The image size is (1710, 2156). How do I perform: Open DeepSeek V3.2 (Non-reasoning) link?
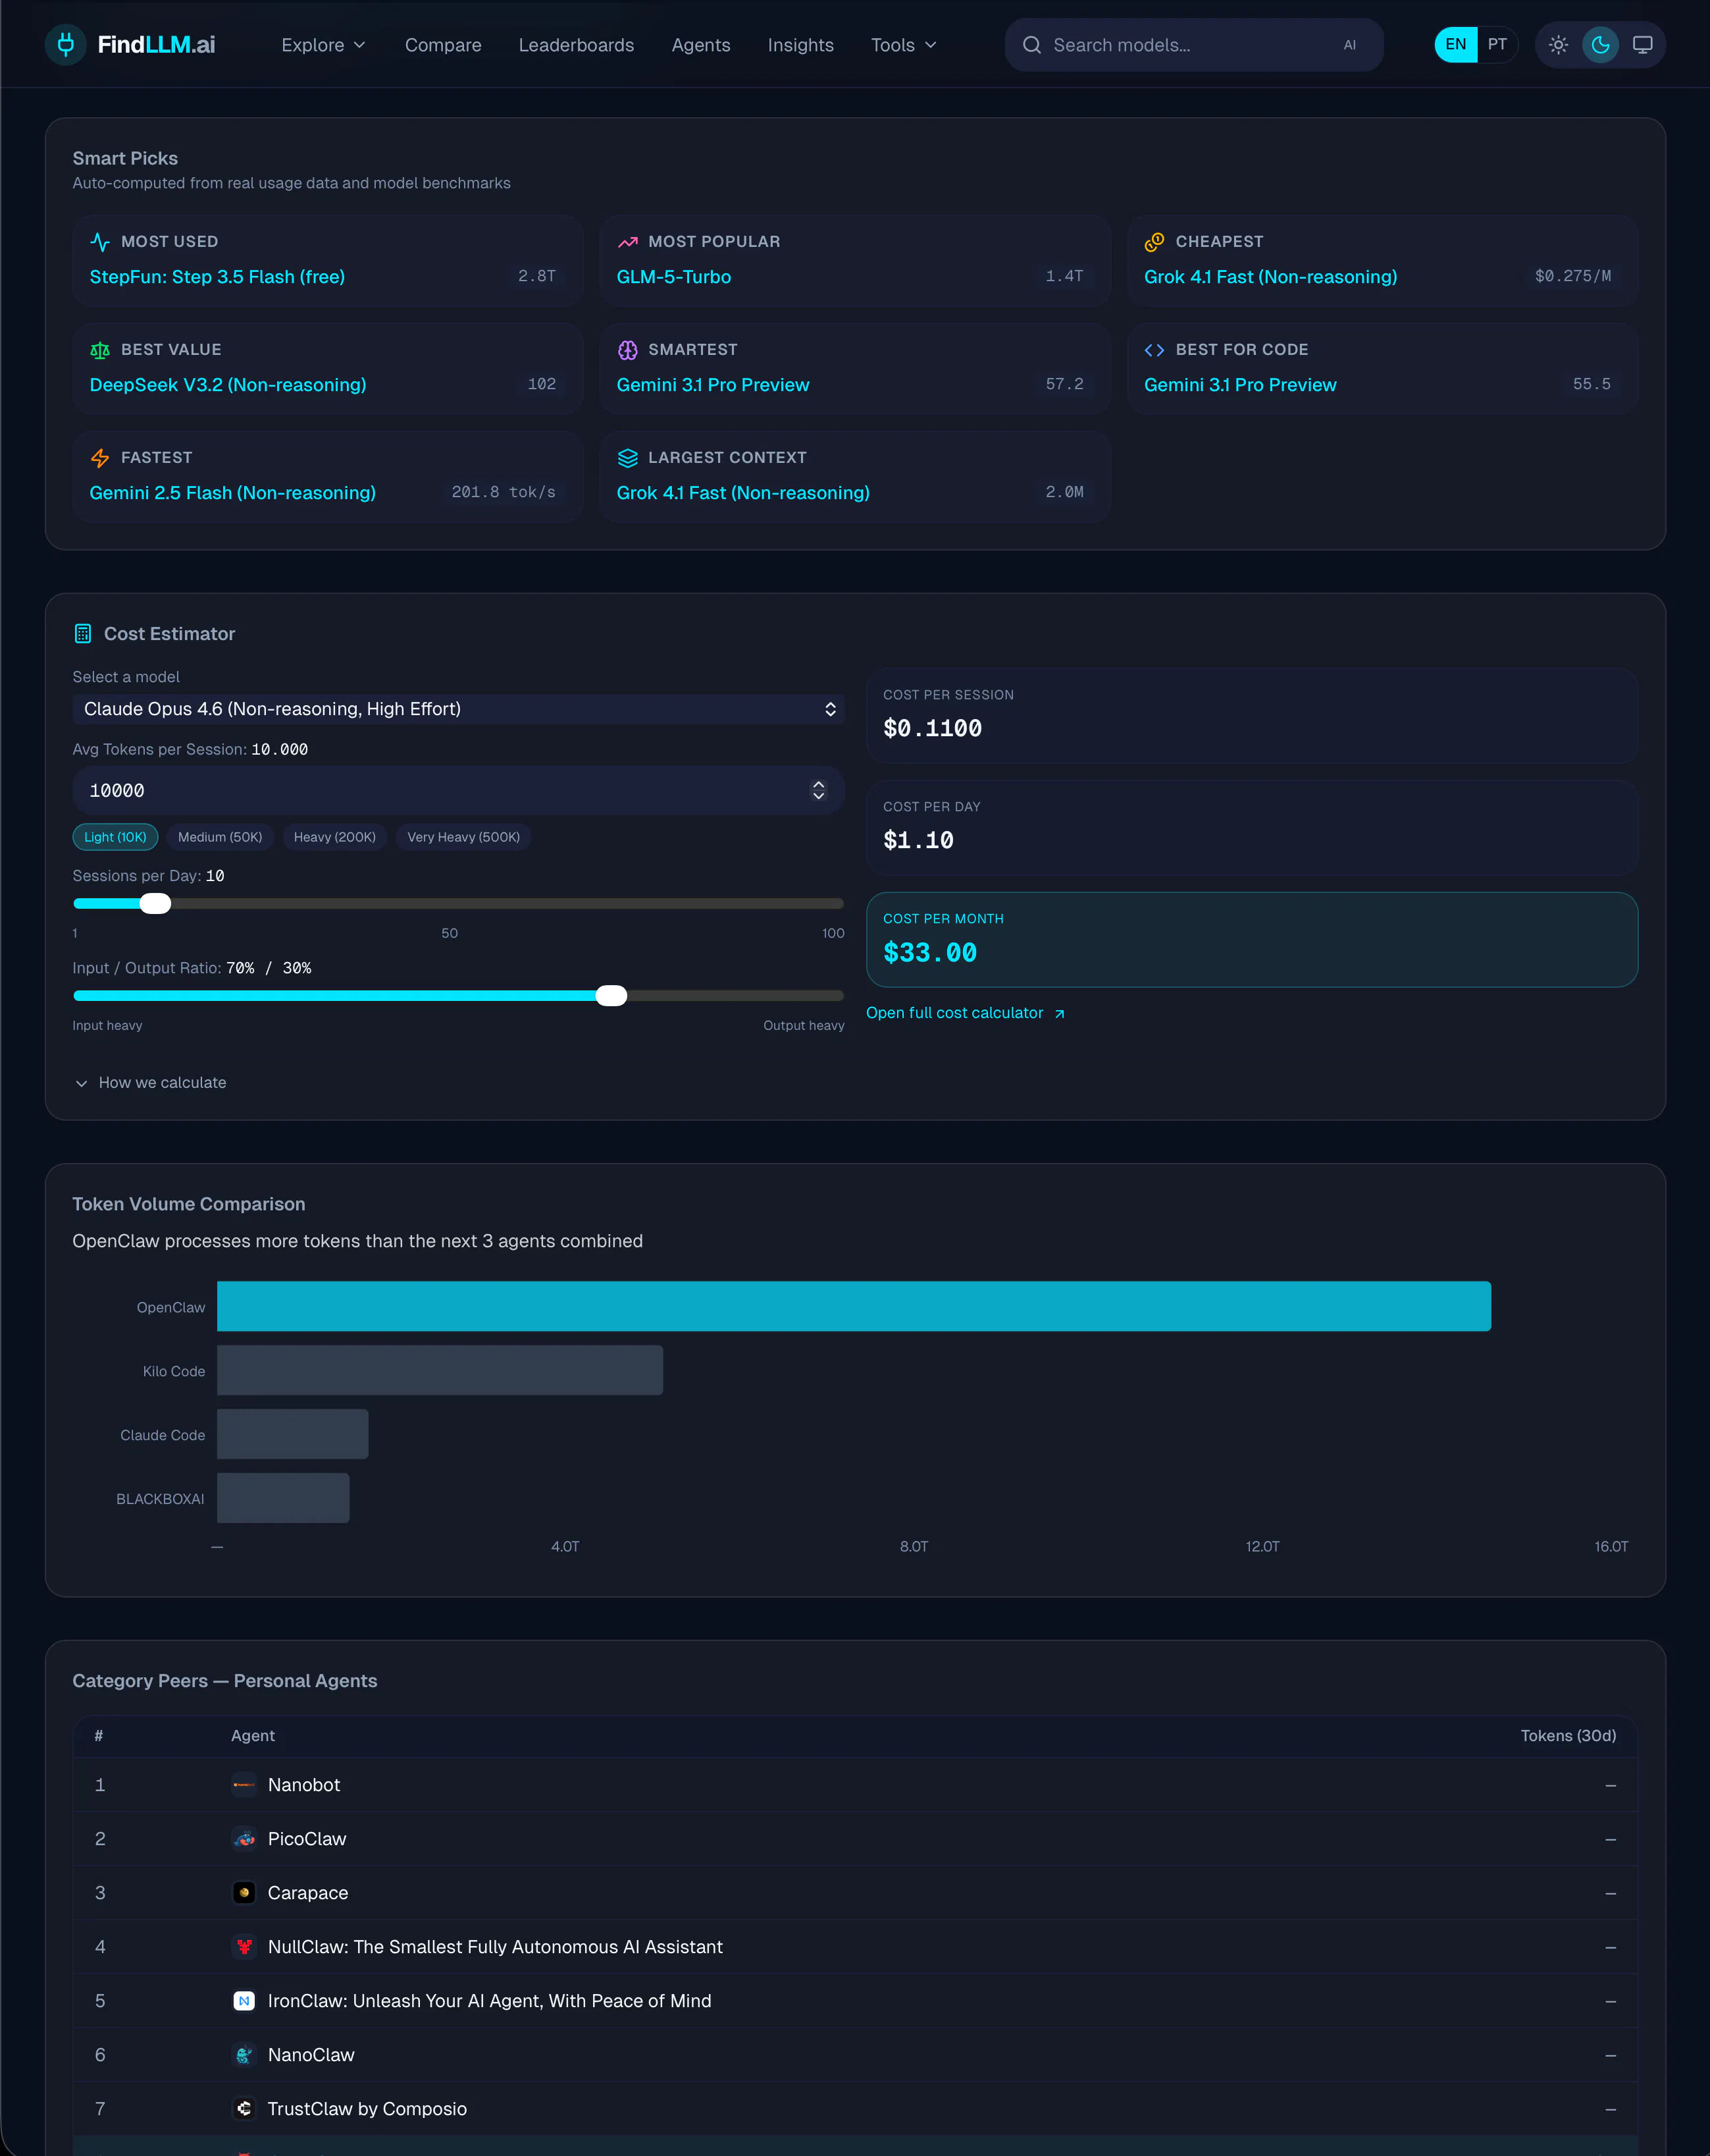click(x=228, y=385)
